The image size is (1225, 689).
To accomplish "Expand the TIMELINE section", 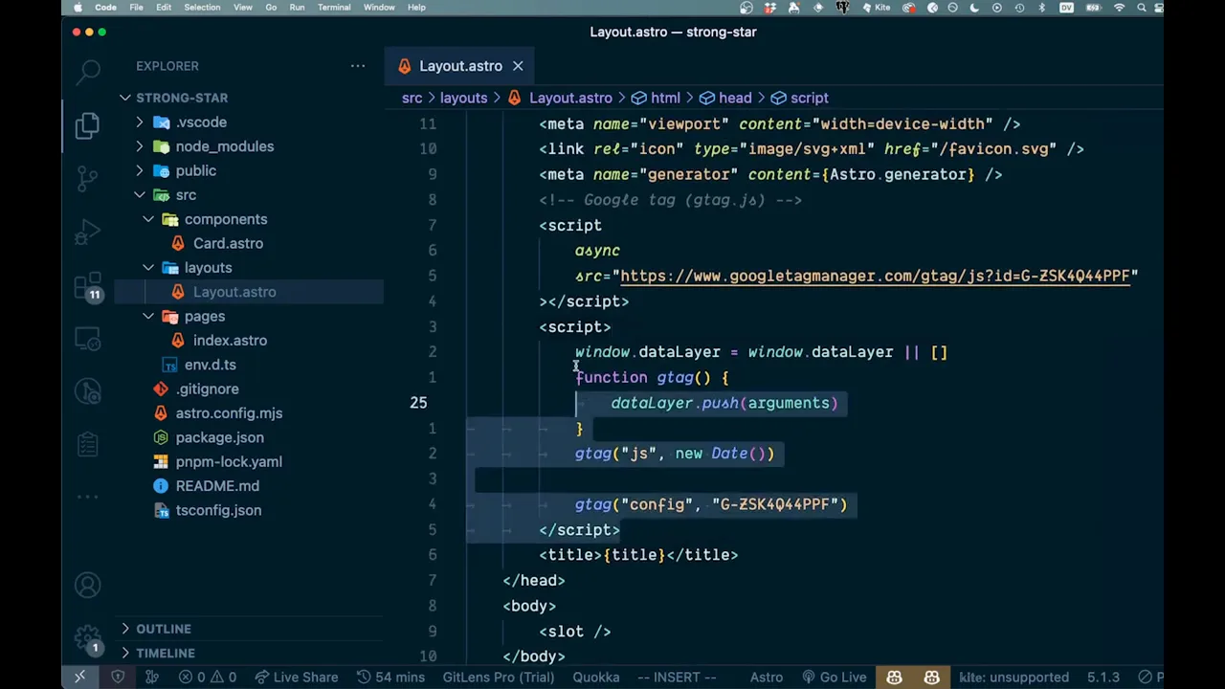I will (165, 653).
